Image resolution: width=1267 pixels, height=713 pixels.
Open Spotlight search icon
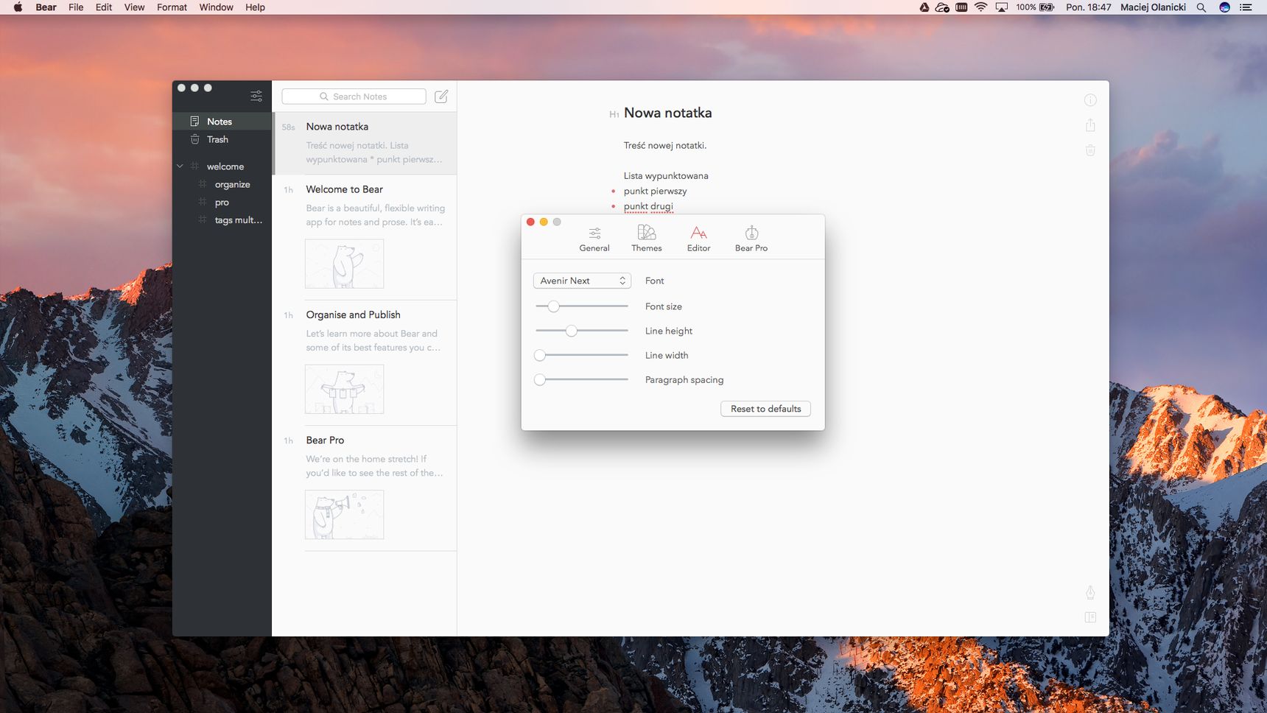[x=1201, y=7]
